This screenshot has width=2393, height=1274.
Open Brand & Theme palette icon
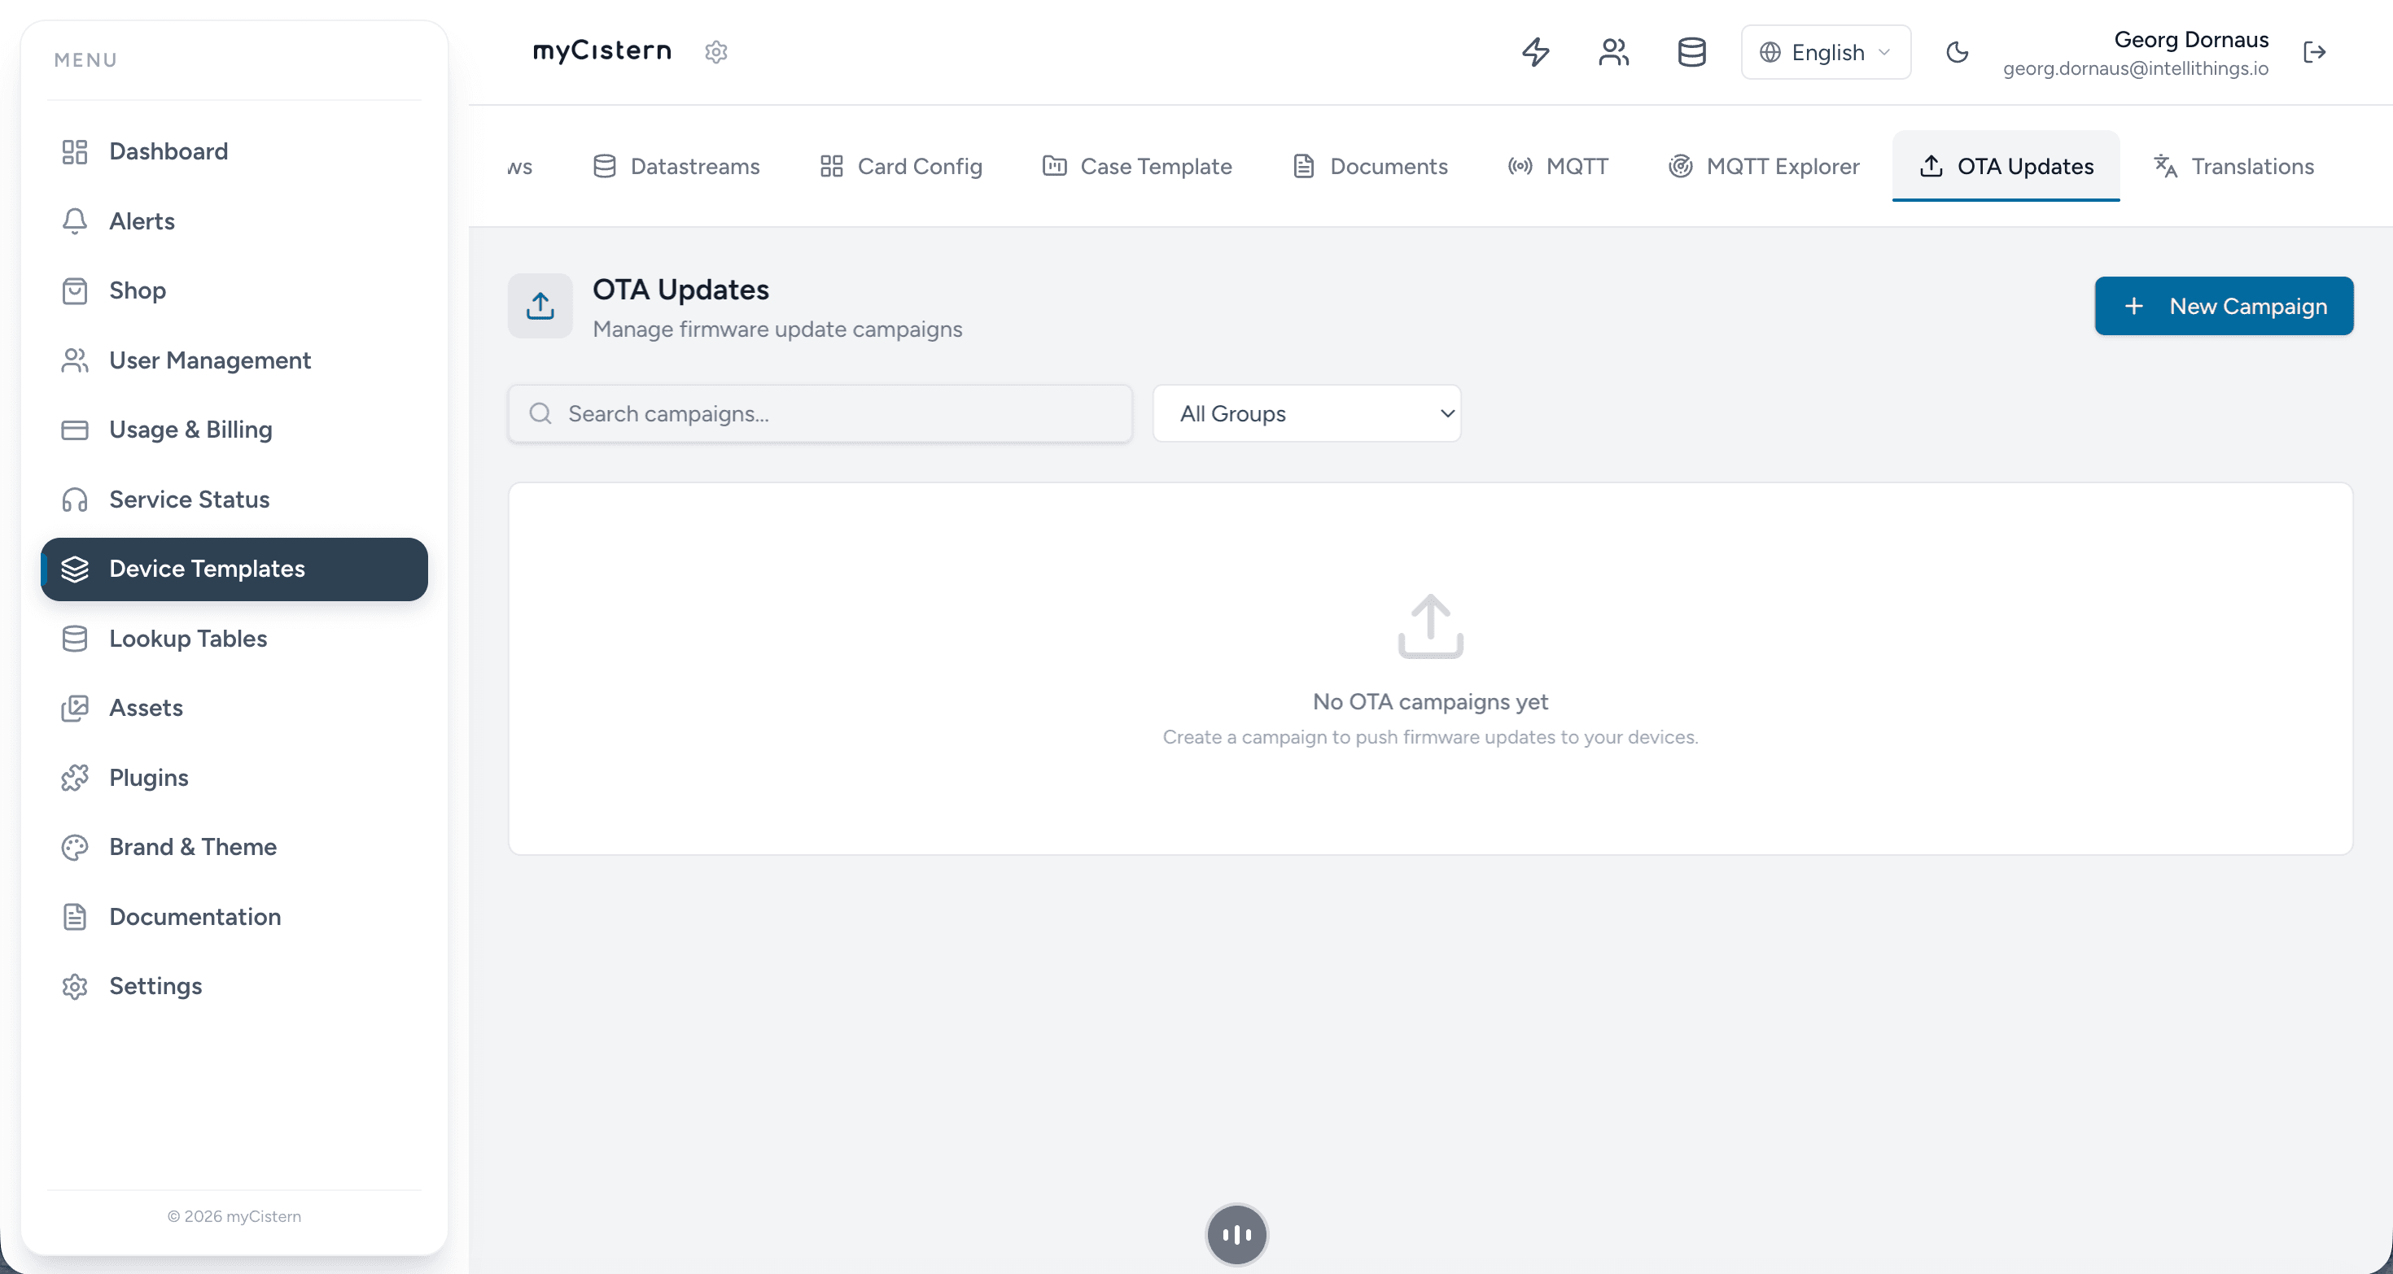coord(74,848)
